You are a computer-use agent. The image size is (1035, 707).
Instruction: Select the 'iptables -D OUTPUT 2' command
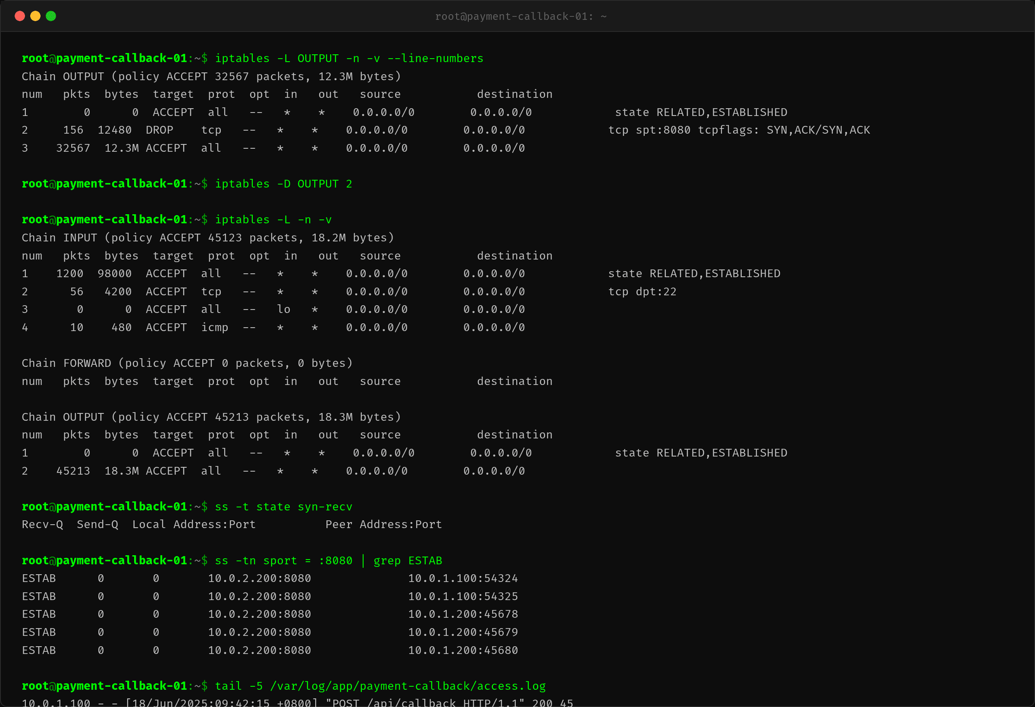point(284,184)
